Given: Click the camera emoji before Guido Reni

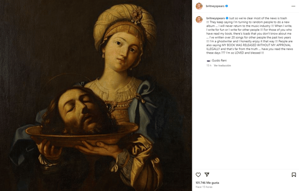Looking at the screenshot, I should coord(208,61).
